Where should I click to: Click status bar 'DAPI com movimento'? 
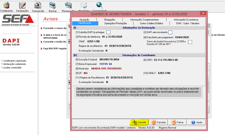pyautogui.click(x=84, y=128)
